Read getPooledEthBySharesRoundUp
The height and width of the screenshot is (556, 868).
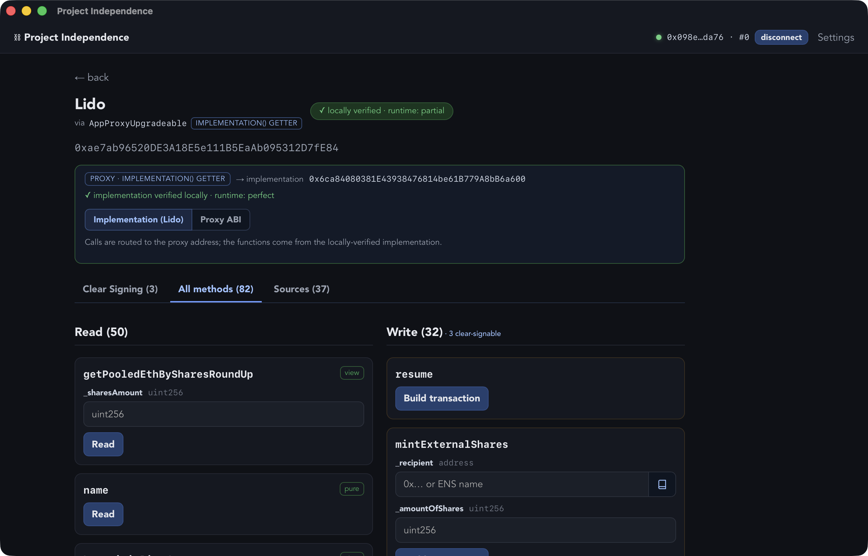[103, 444]
